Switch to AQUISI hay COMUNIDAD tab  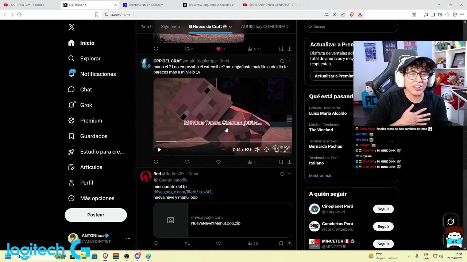pyautogui.click(x=265, y=27)
